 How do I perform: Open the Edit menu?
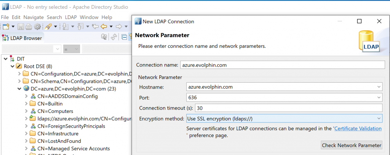[16, 17]
